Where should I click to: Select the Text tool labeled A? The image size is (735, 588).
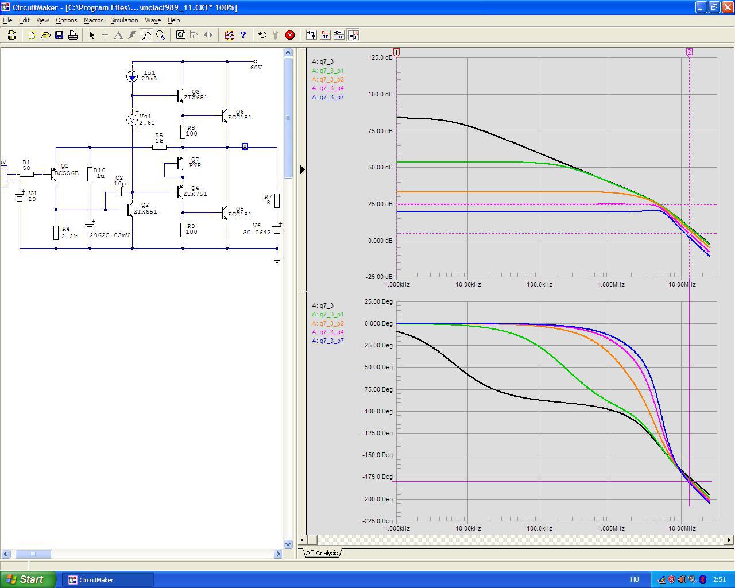[118, 35]
